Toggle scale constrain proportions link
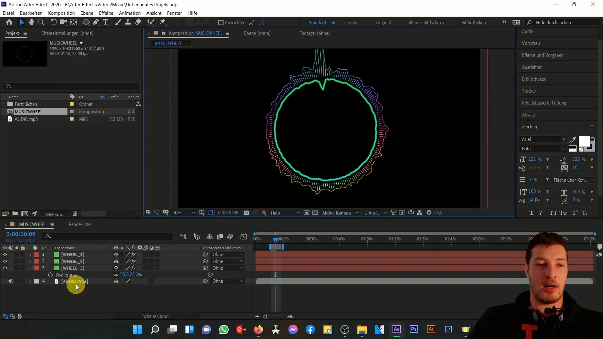 [x=116, y=275]
